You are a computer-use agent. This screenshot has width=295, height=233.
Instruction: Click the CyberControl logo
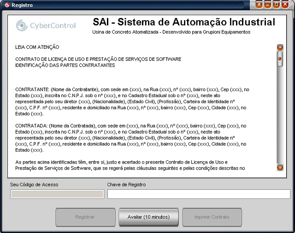click(x=46, y=26)
